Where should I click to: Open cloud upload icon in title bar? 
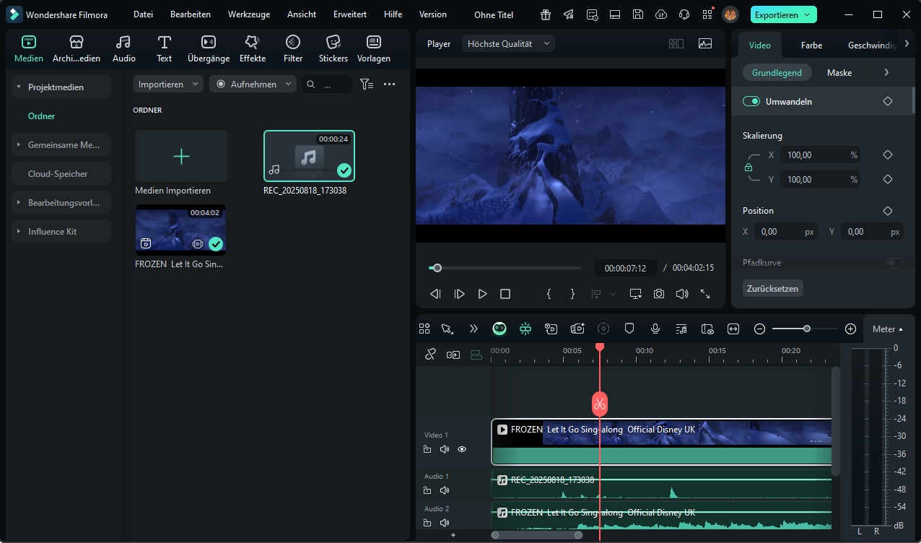[660, 14]
